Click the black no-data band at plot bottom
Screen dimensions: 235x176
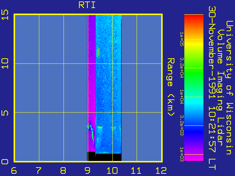point(104,157)
